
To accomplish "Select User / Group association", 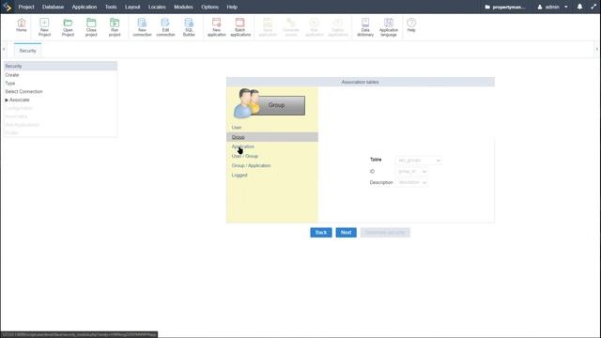I will tap(245, 156).
